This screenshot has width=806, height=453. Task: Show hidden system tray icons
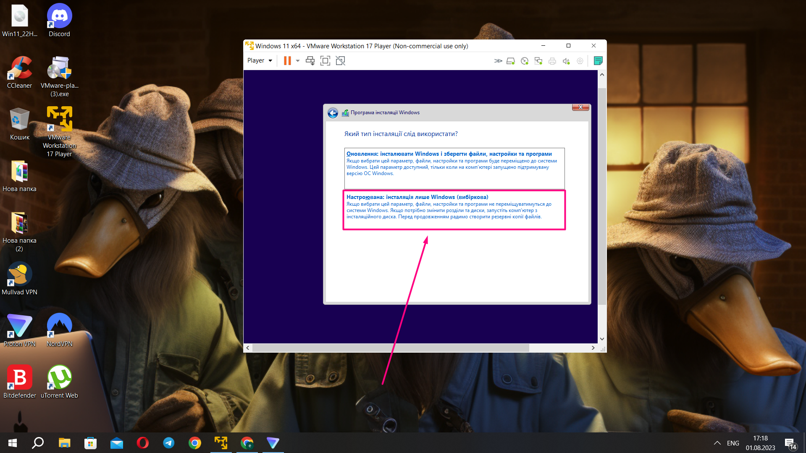(x=717, y=443)
